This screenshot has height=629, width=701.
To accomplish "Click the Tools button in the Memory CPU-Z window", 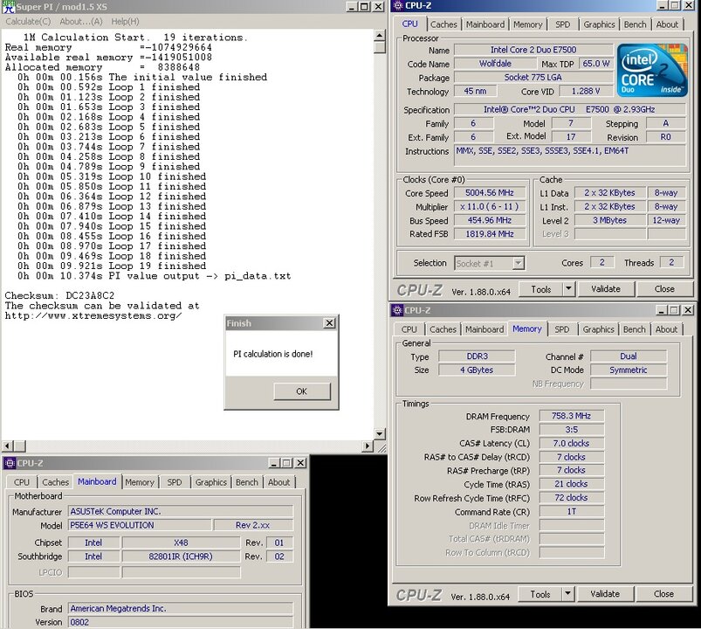I will 540,595.
